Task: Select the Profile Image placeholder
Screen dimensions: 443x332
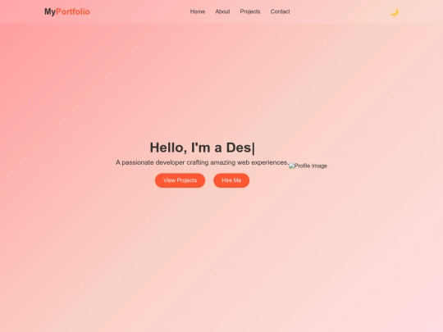Action: 308,166
